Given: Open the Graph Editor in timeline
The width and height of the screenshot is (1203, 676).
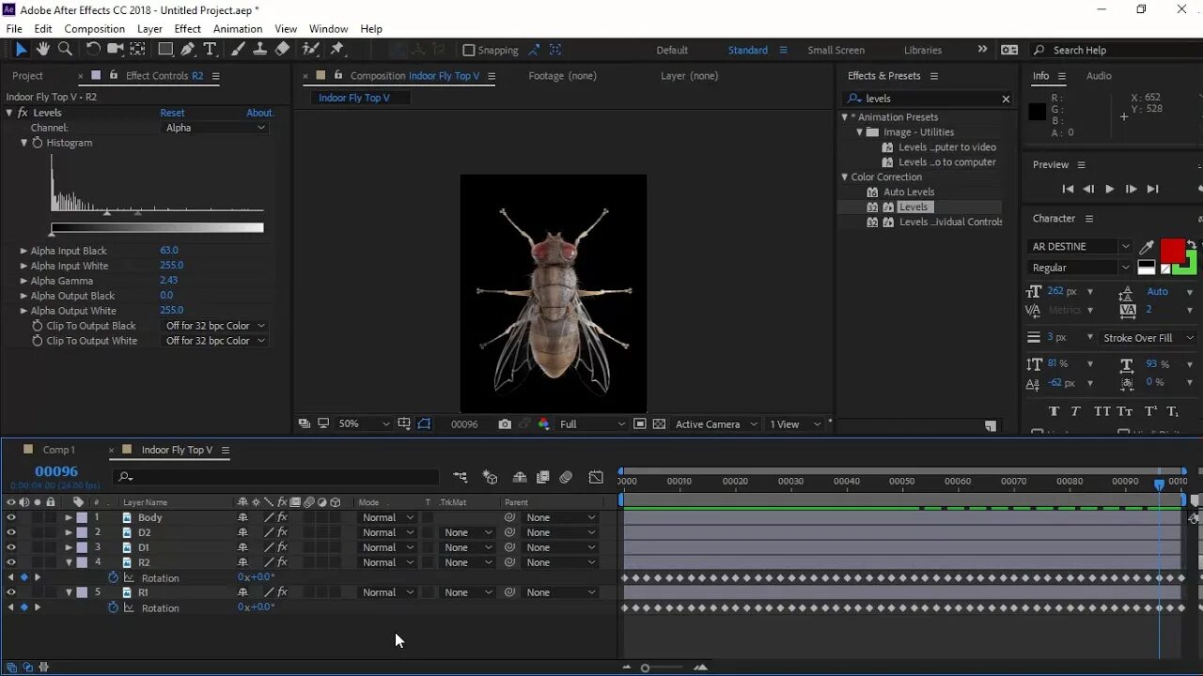Looking at the screenshot, I should [x=596, y=478].
